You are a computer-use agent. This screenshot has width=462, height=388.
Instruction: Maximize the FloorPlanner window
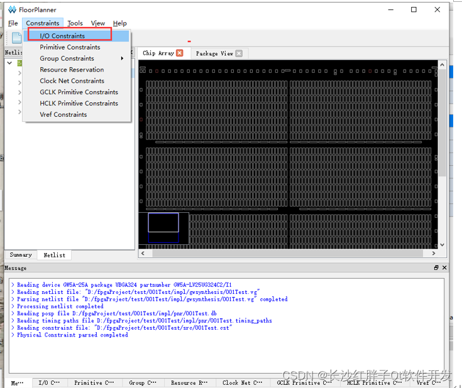coord(414,9)
